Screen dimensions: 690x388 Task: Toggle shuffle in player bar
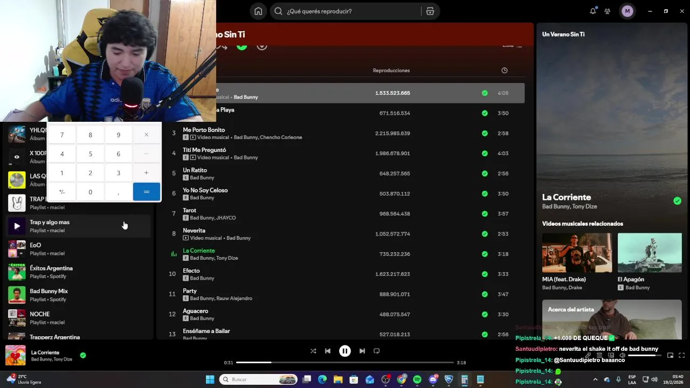[313, 351]
